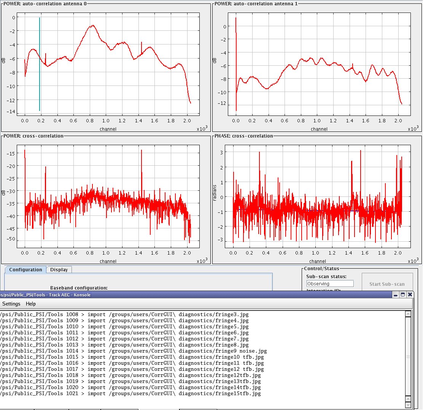Click terminal line importing fringe13tfb.jpg
This screenshot has width=423, height=410.
[130, 382]
